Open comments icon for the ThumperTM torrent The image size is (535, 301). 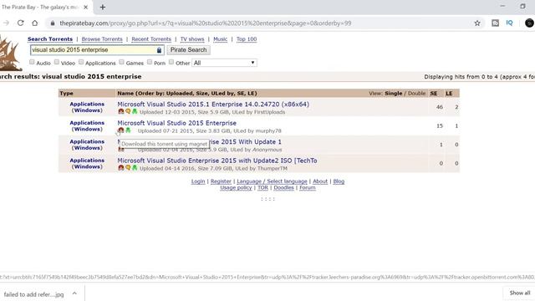(128, 167)
